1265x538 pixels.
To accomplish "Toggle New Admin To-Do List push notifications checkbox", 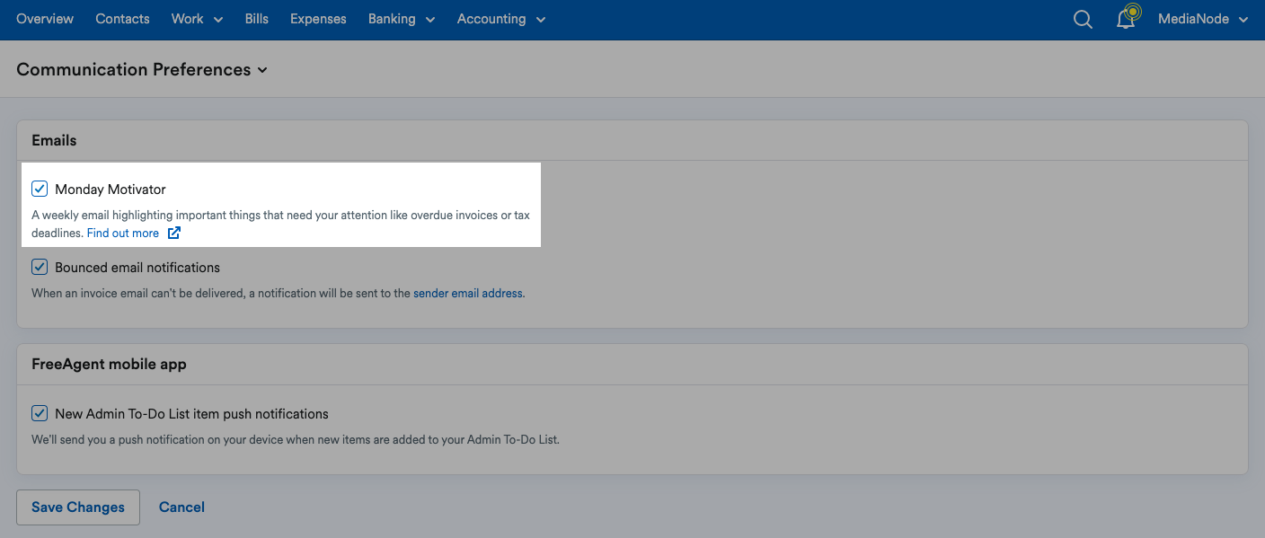I will [40, 413].
